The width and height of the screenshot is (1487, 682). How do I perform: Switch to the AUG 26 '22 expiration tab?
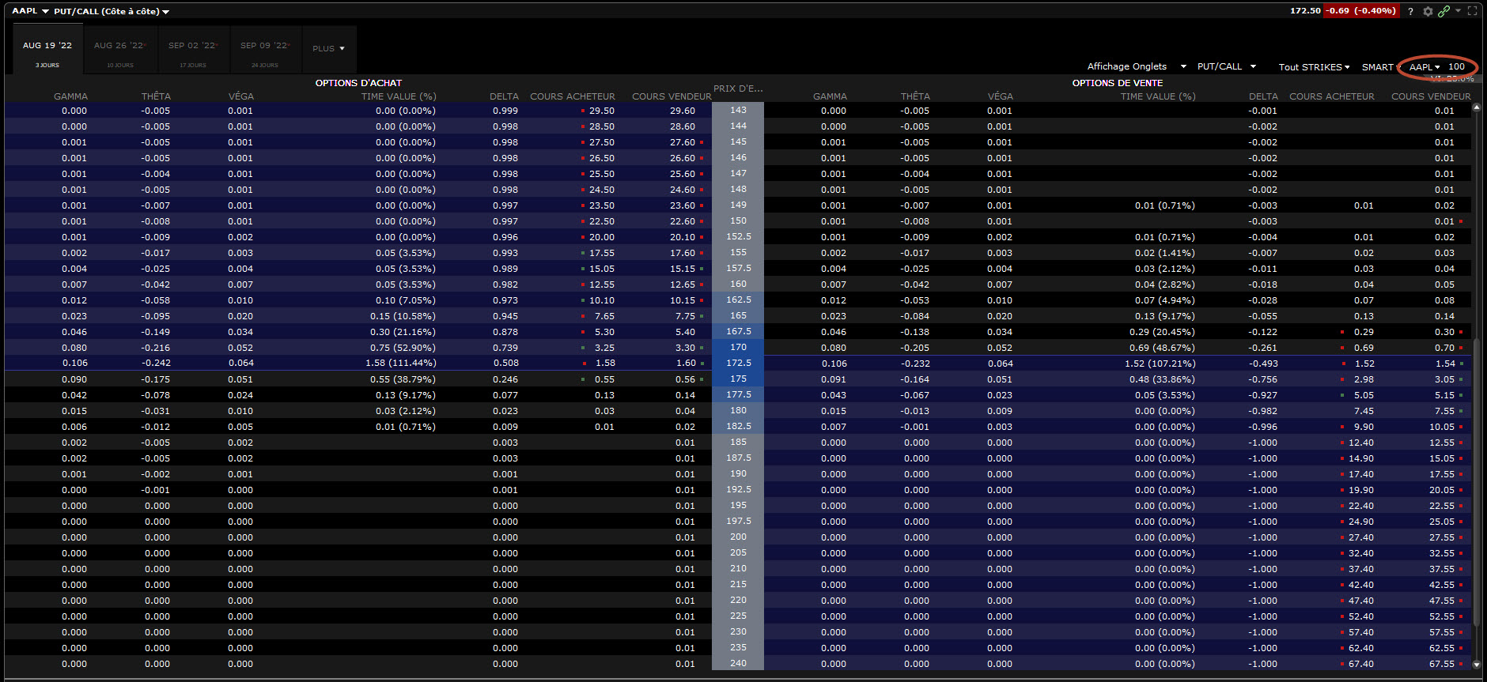(119, 50)
